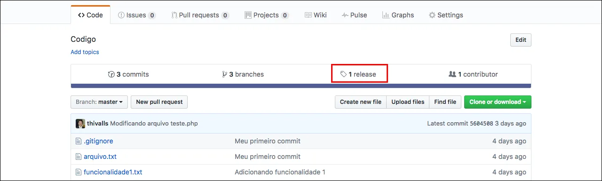The image size is (602, 181).
Task: Click thivalls avatar thumbnail
Action: (x=80, y=124)
